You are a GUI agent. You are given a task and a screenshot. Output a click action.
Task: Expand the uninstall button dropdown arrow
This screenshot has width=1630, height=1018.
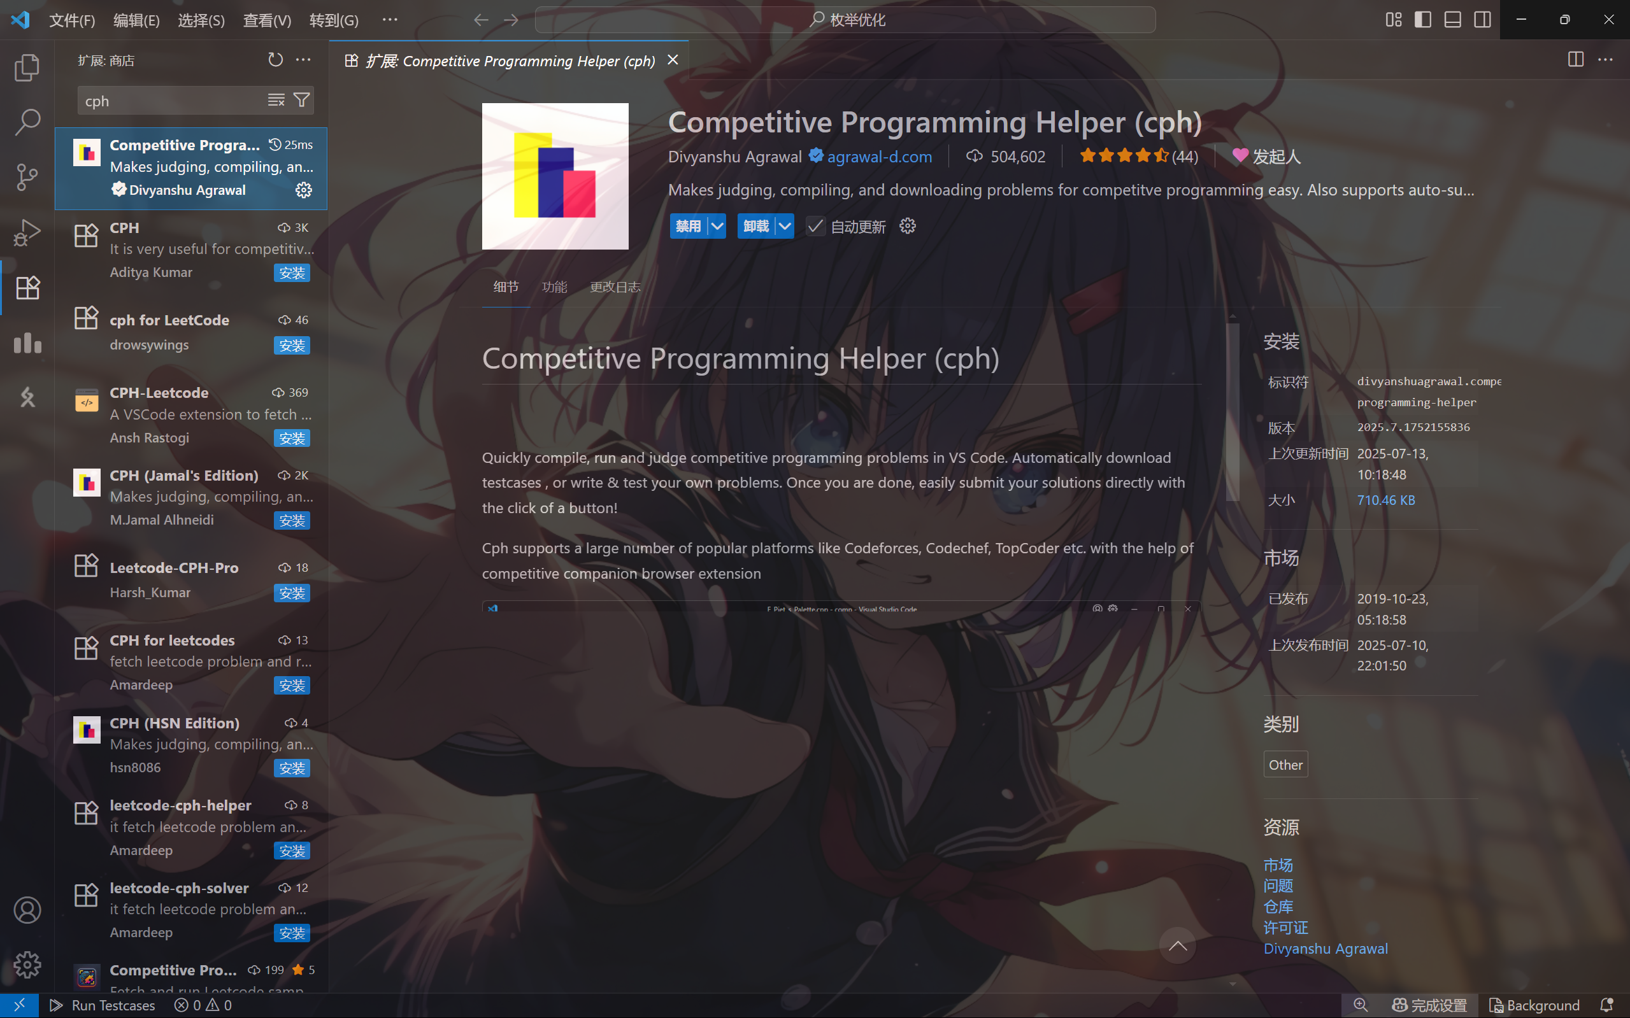click(785, 226)
